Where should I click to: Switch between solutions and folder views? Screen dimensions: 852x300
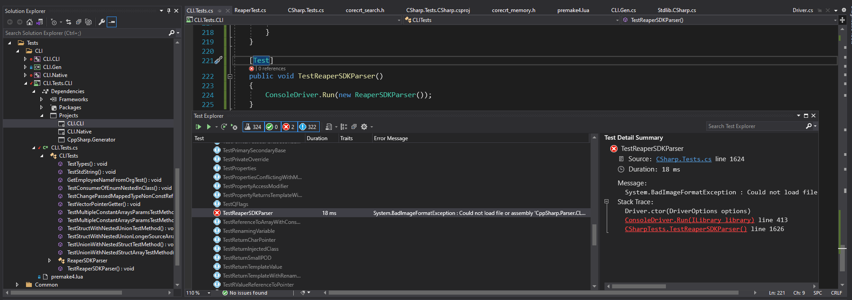39,22
